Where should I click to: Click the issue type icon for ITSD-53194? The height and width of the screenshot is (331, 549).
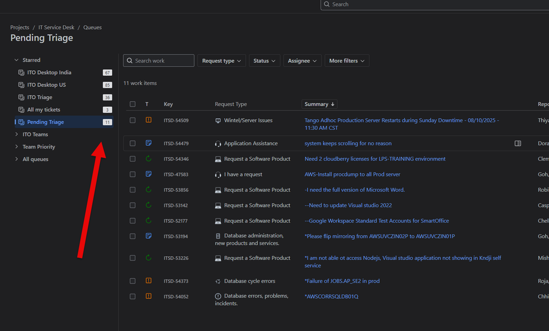point(148,236)
